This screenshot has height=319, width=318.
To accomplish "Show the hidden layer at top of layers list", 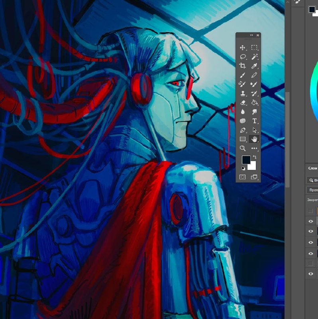I will click(x=310, y=211).
